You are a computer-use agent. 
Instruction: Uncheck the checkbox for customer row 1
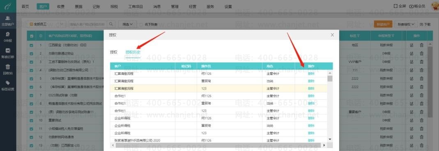[x=31, y=45]
